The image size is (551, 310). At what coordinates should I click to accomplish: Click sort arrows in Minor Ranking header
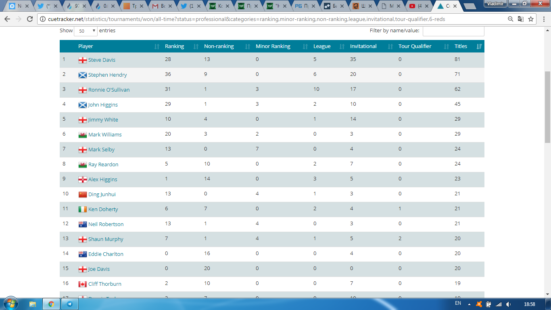(x=305, y=46)
